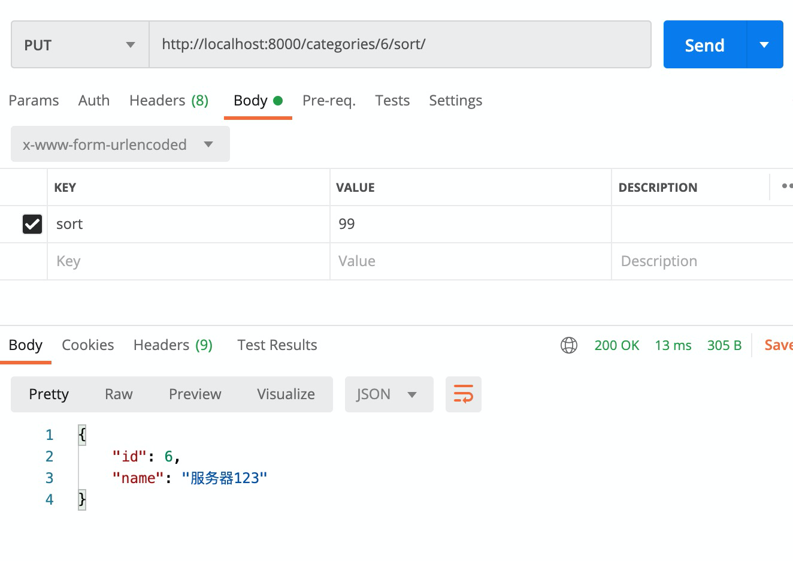
Task: Switch to the Params tab
Action: pos(34,100)
